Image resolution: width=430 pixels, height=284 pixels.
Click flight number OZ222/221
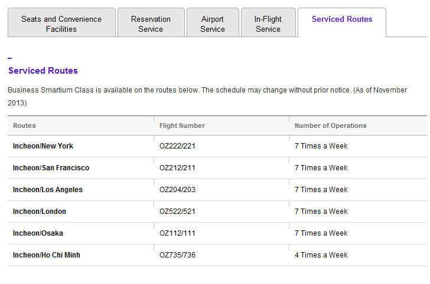click(177, 146)
